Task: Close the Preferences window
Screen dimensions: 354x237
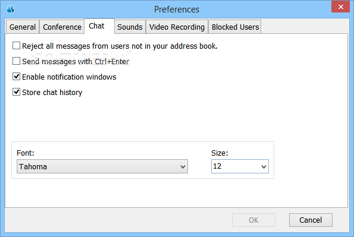Action: click(340, 7)
